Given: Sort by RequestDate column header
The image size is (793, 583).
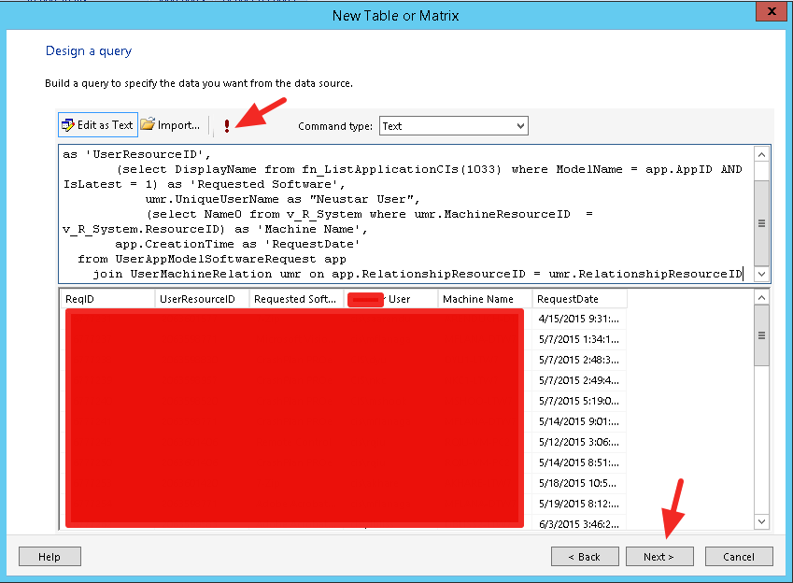Looking at the screenshot, I should [x=579, y=299].
